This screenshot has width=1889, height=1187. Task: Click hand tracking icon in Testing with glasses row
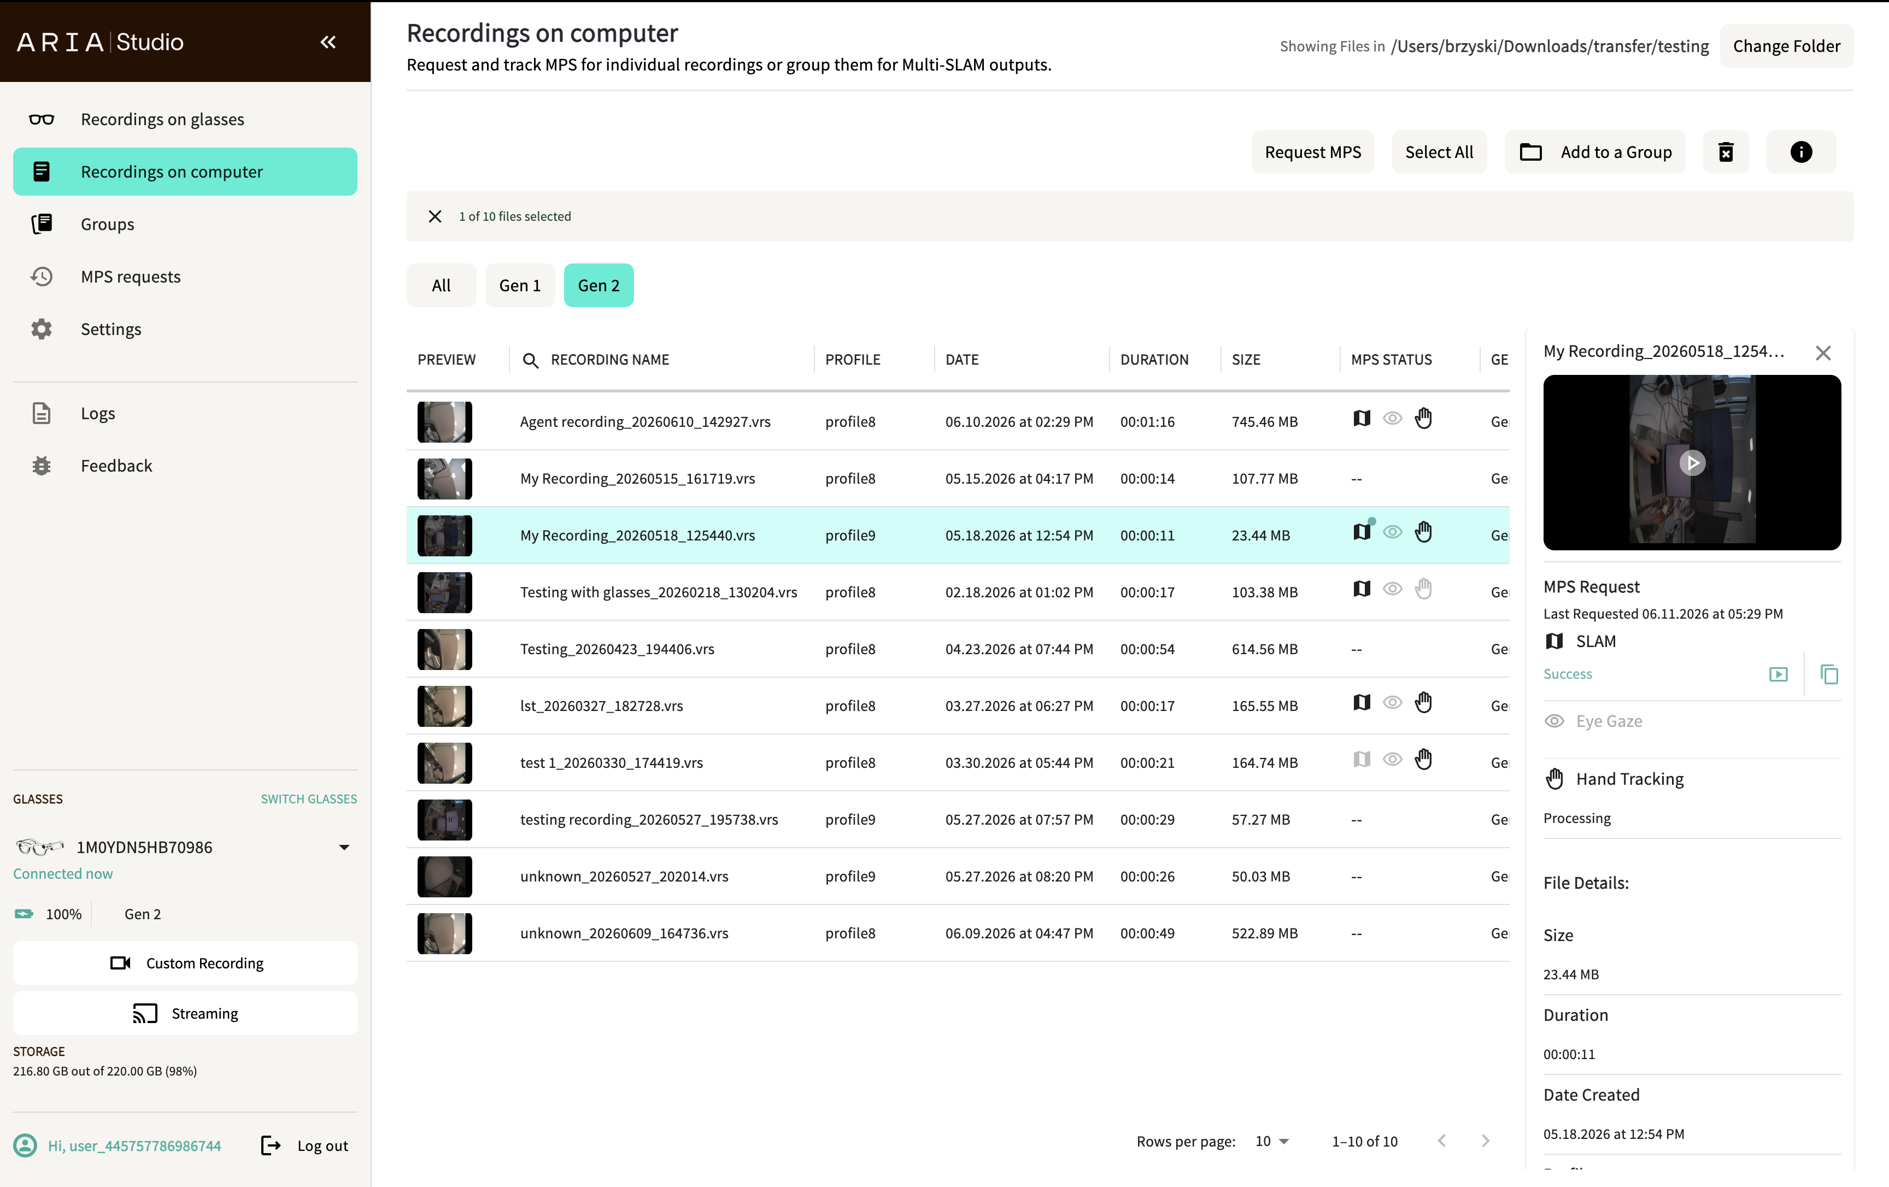click(x=1424, y=589)
